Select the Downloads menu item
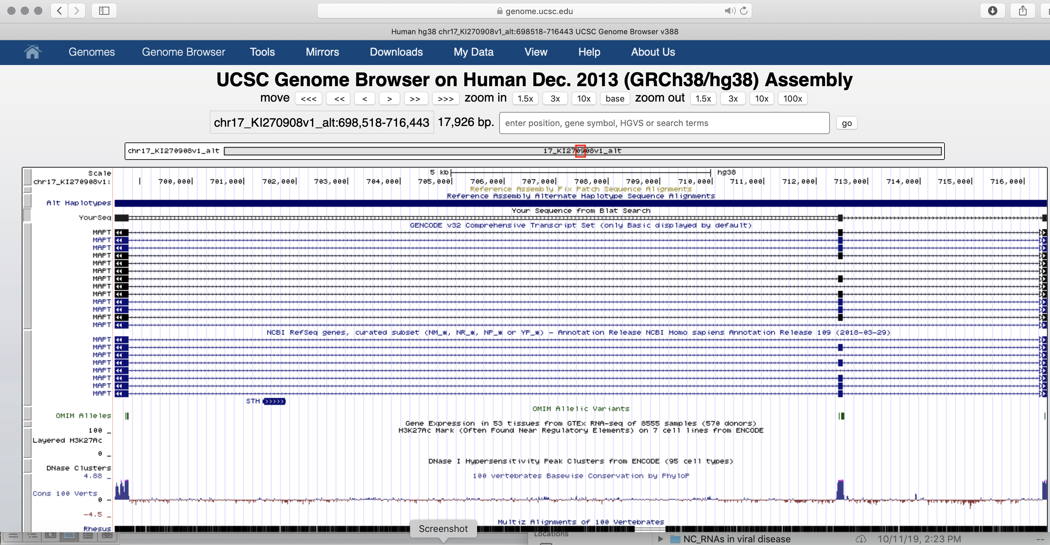This screenshot has width=1050, height=545. [x=396, y=52]
